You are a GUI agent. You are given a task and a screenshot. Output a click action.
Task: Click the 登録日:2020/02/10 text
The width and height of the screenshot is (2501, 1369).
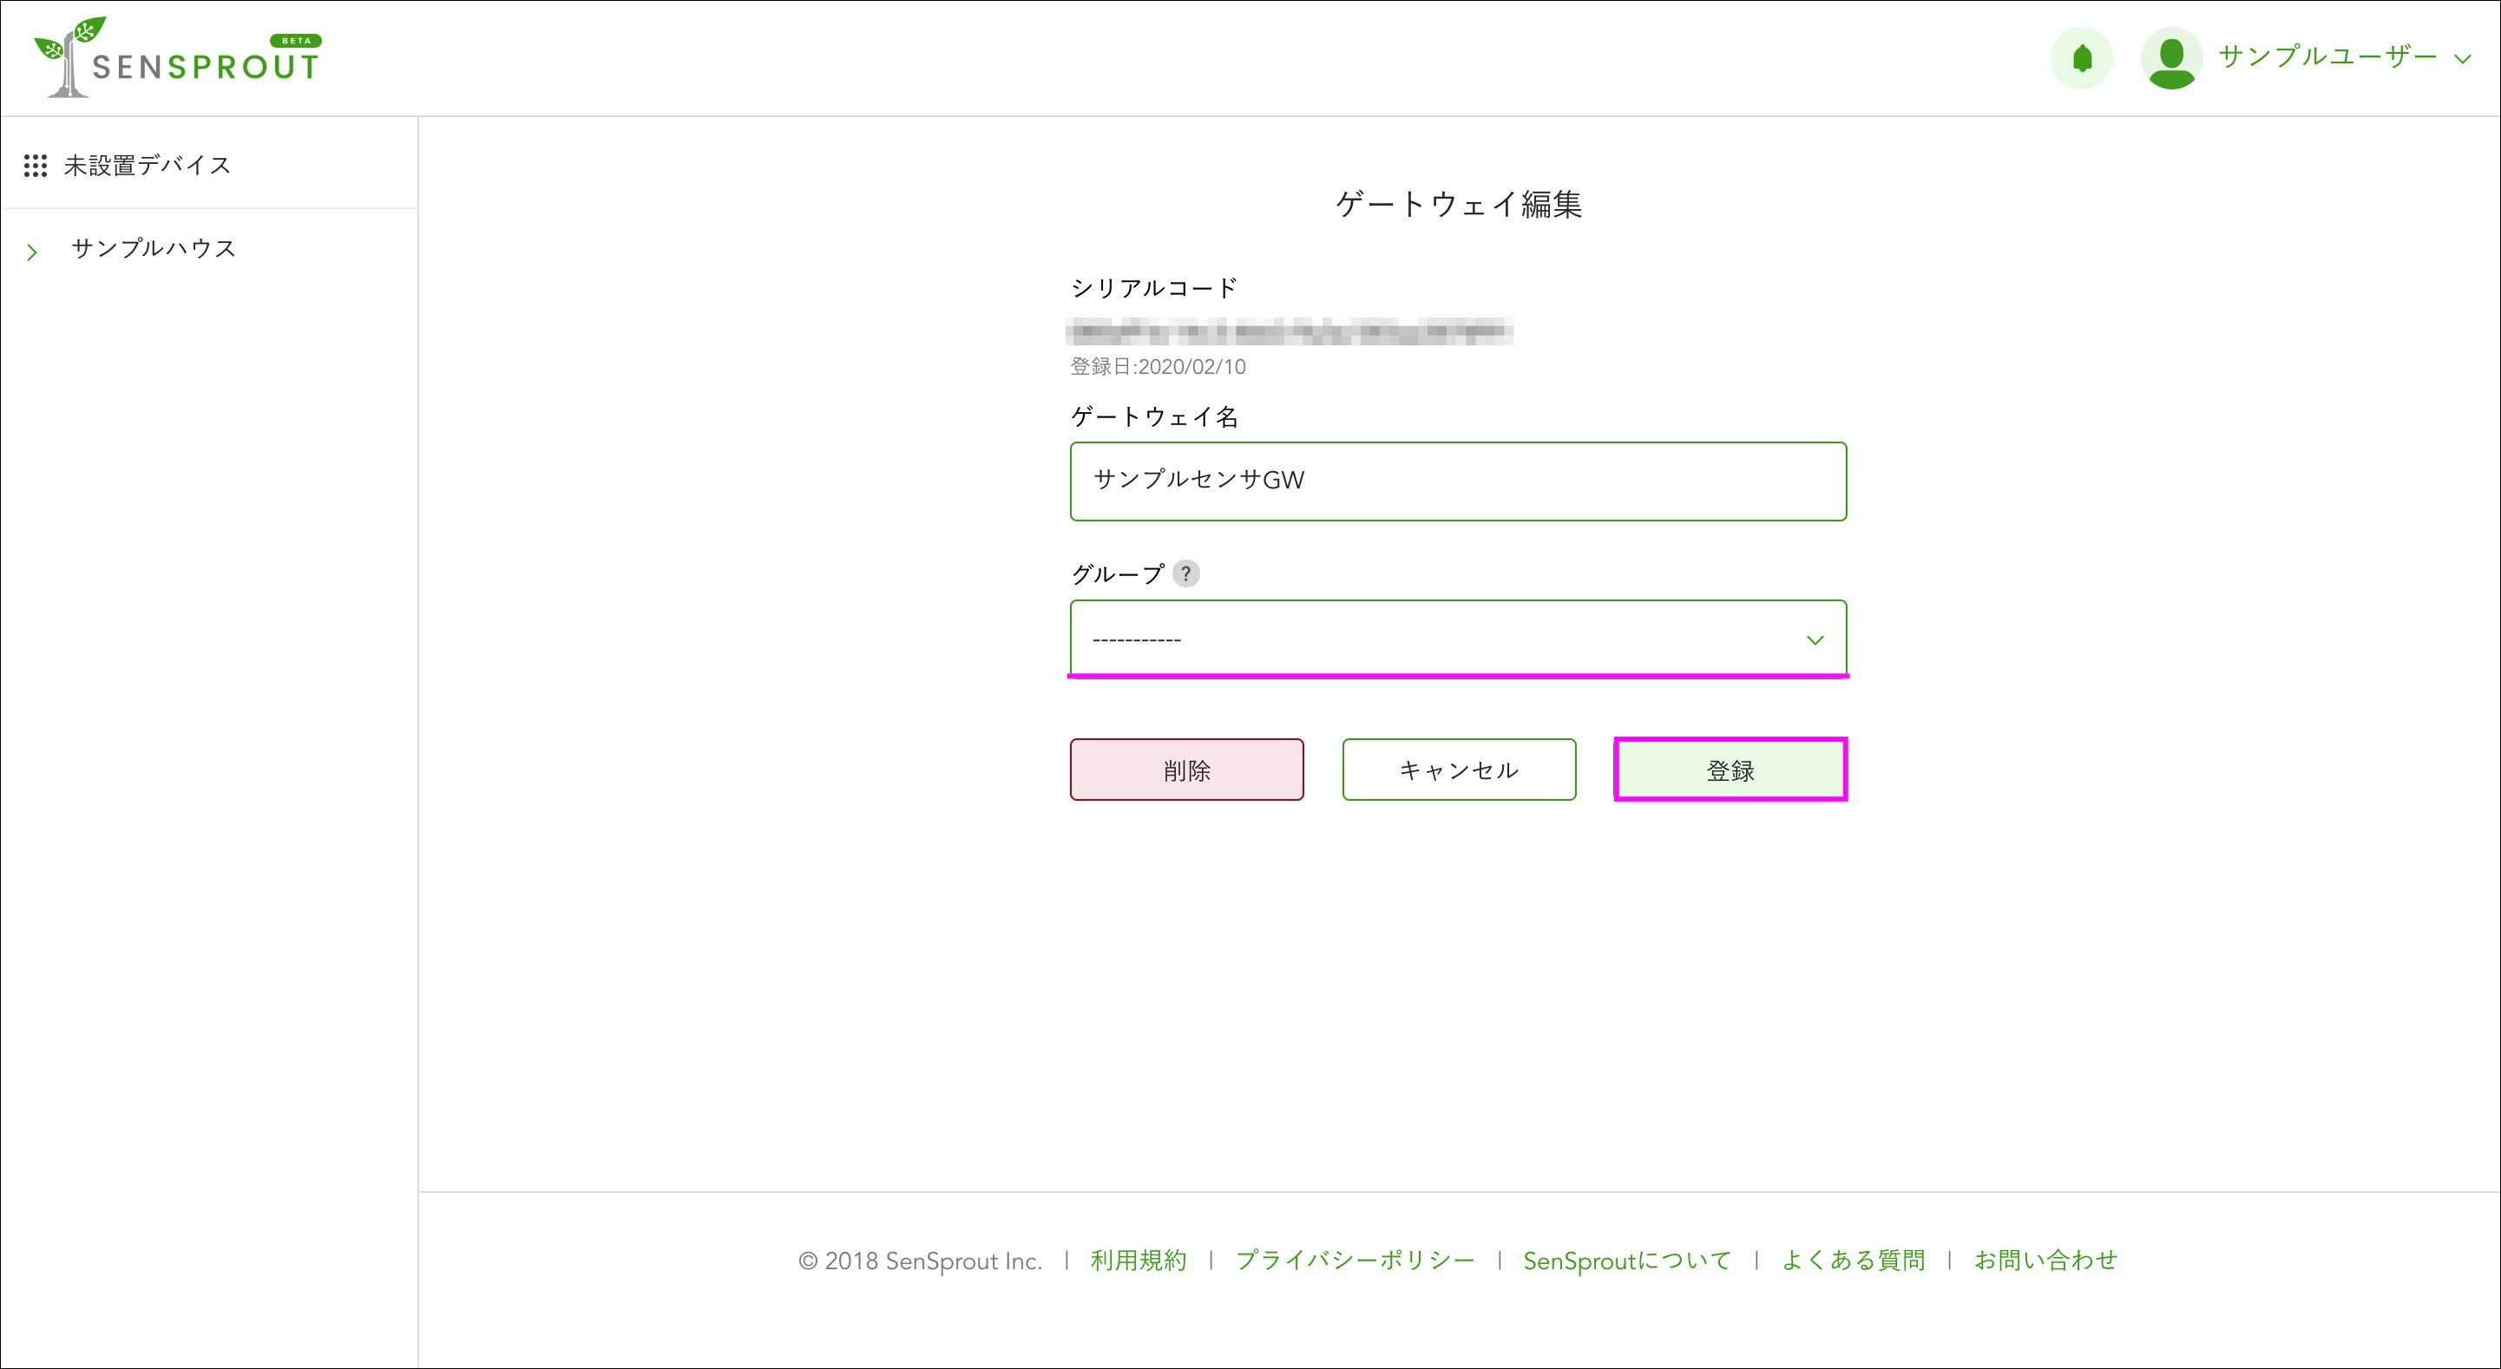pos(1158,367)
